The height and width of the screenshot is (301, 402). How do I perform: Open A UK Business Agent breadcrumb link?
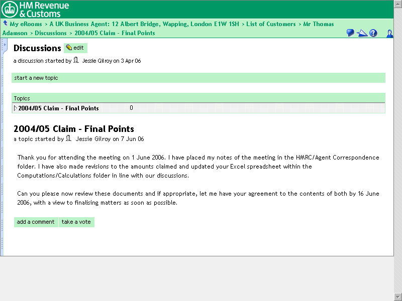[x=144, y=24]
